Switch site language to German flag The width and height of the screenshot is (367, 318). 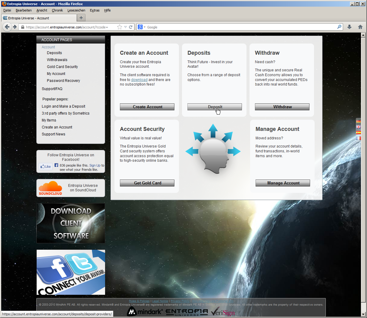tap(358, 121)
